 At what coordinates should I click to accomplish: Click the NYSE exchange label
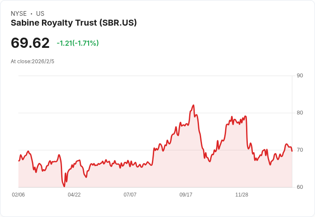tap(19, 14)
